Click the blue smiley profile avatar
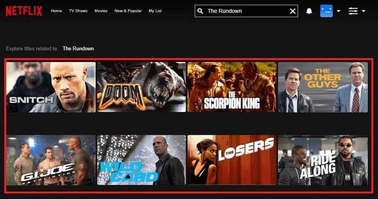Screen dimensions: 378x199 coord(326,11)
